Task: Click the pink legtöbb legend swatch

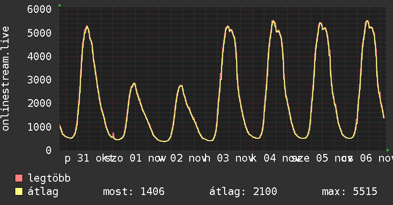Action: (19, 178)
